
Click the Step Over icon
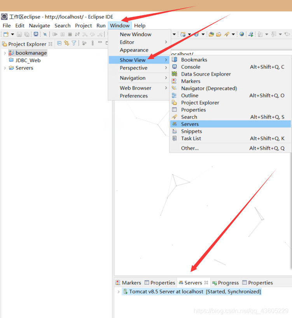pyautogui.click(x=92, y=34)
